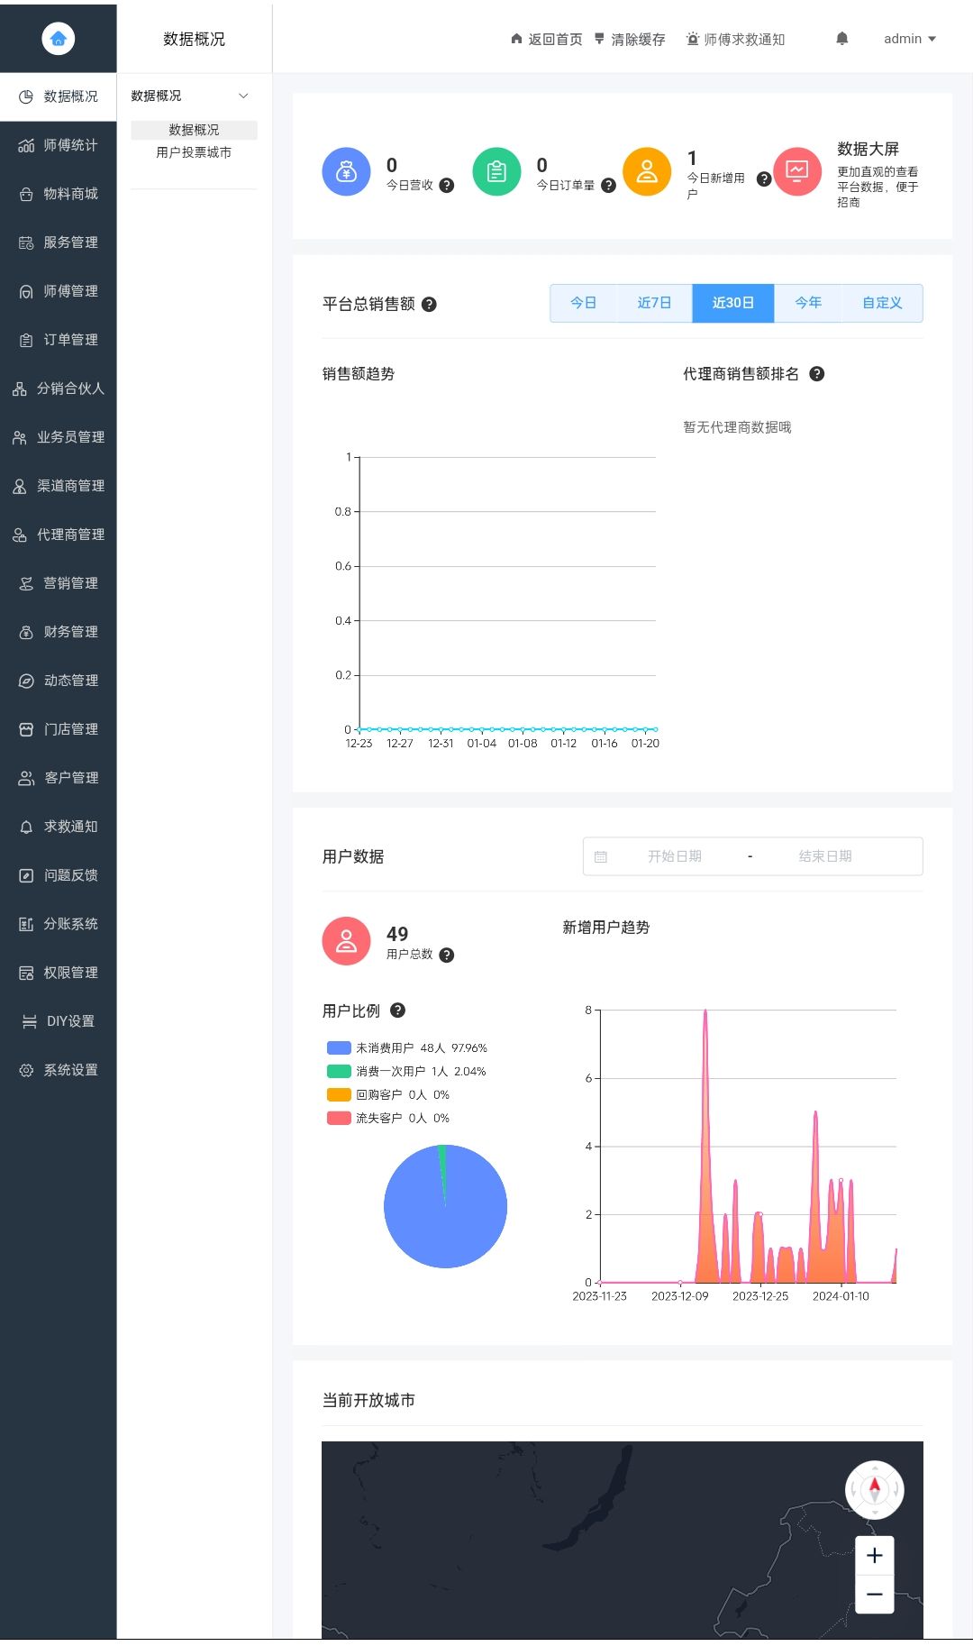973x1646 pixels.
Task: Open 问题反馈 in the sidebar
Action: (x=59, y=875)
